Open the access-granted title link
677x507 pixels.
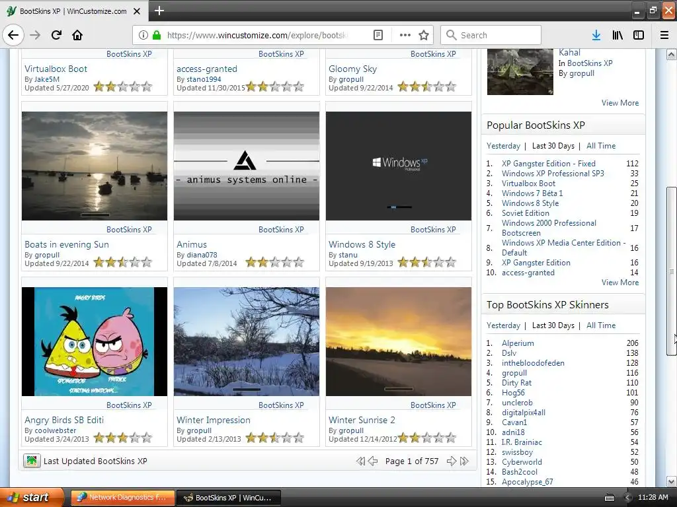[207, 69]
